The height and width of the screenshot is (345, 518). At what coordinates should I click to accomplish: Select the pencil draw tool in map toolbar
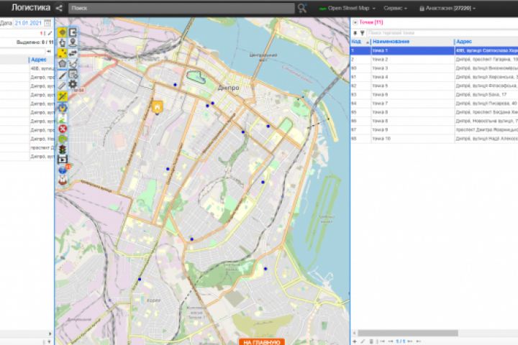(x=63, y=75)
